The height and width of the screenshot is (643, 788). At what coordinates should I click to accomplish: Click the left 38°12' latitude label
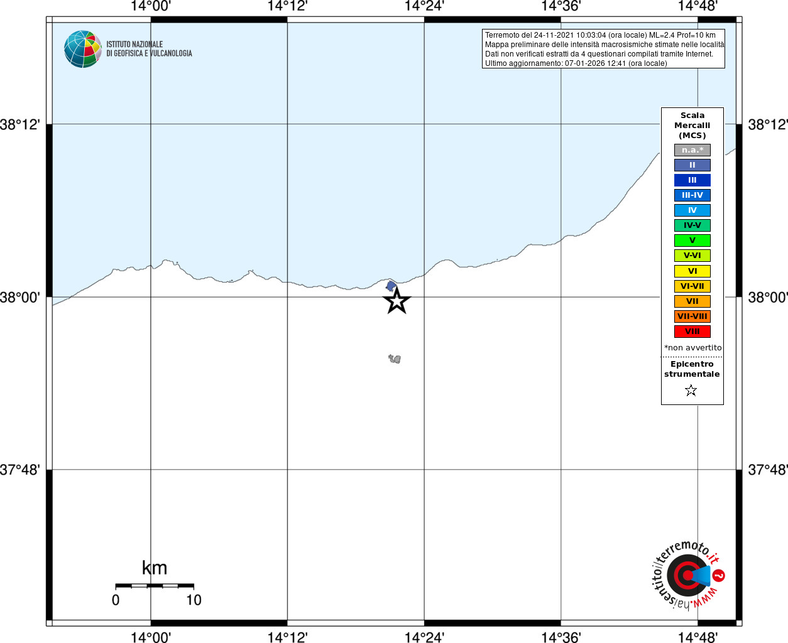20,124
